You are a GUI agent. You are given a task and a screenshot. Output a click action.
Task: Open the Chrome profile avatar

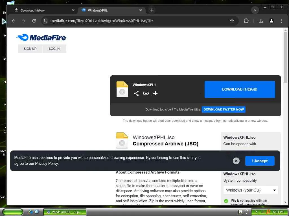tap(271, 21)
